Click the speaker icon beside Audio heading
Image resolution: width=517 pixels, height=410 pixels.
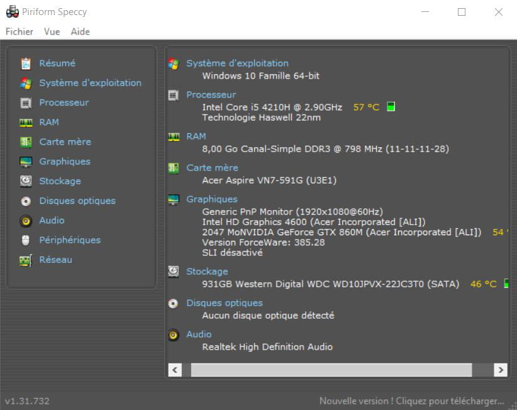coord(173,335)
